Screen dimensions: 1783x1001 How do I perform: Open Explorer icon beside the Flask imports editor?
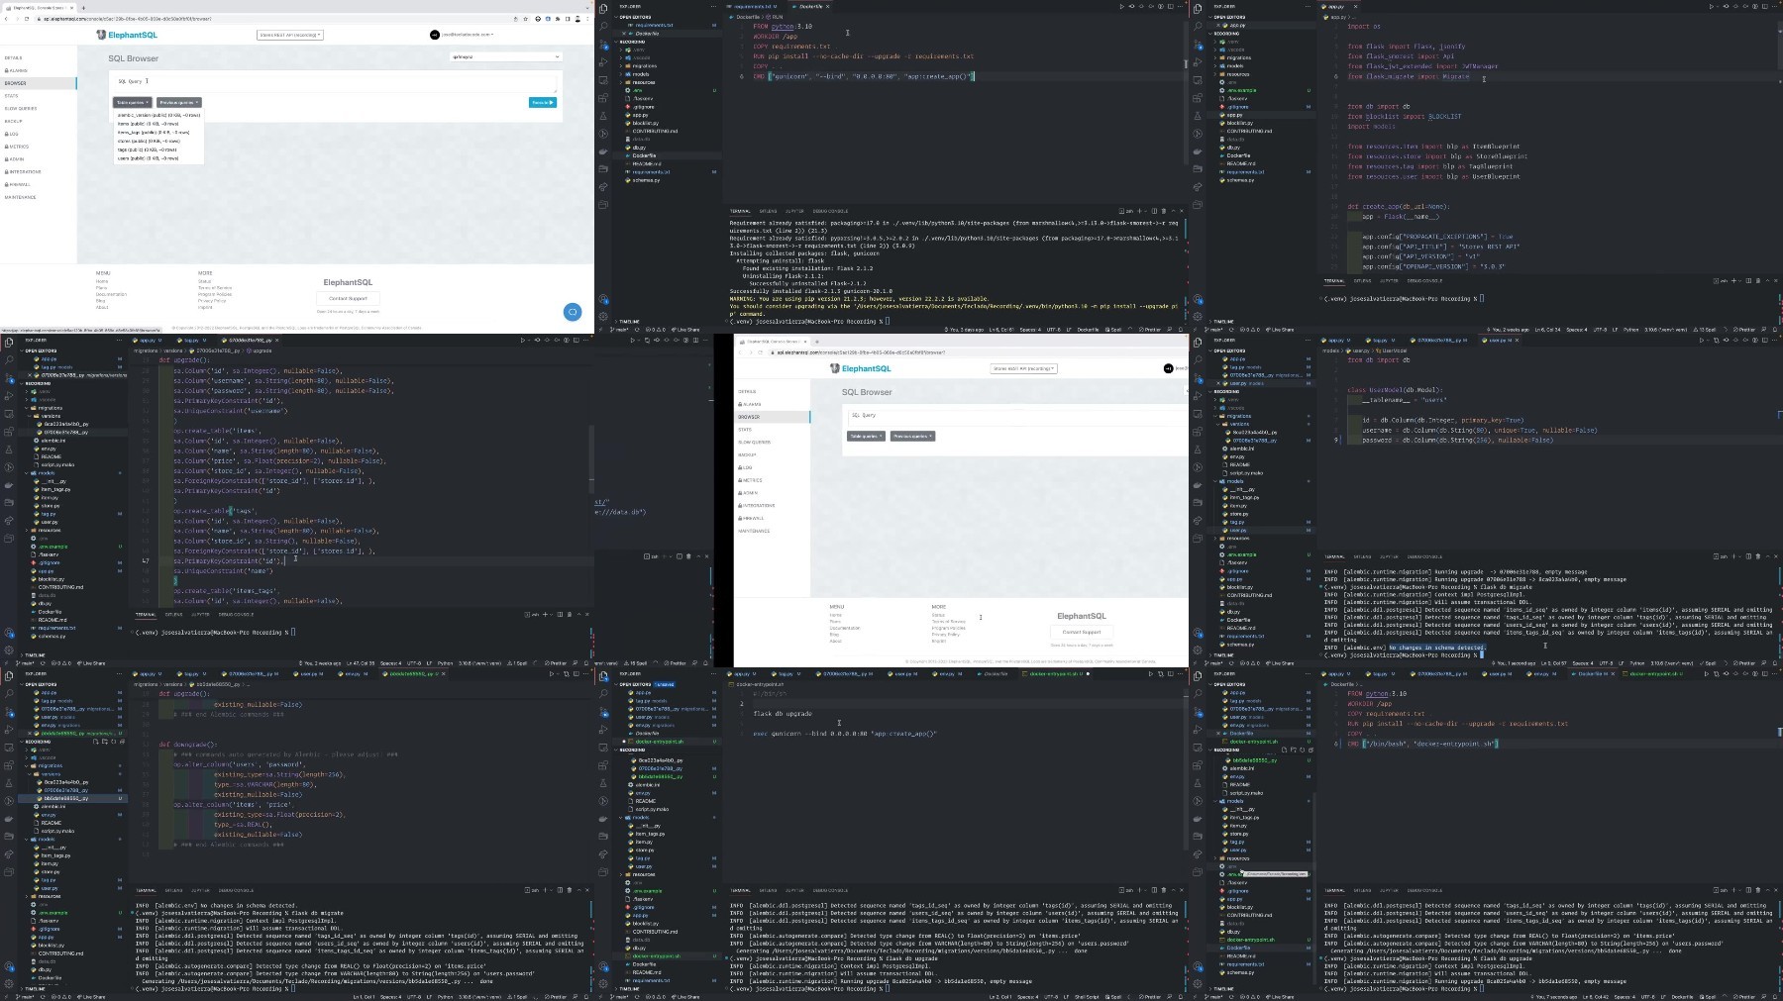1198,9
